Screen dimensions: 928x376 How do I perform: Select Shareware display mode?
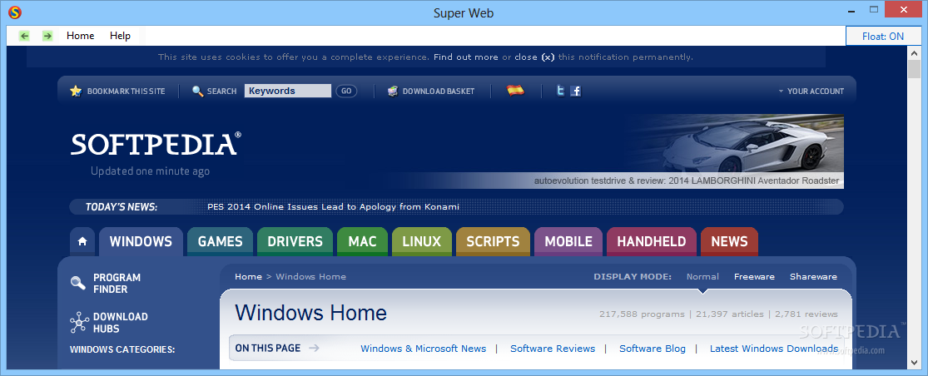tap(813, 277)
